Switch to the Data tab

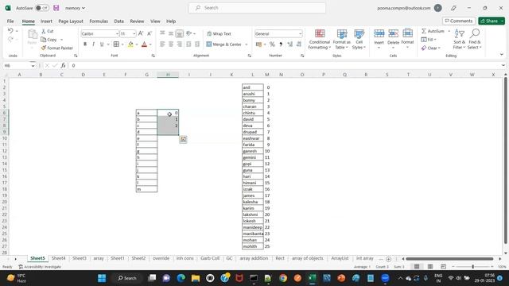click(119, 21)
